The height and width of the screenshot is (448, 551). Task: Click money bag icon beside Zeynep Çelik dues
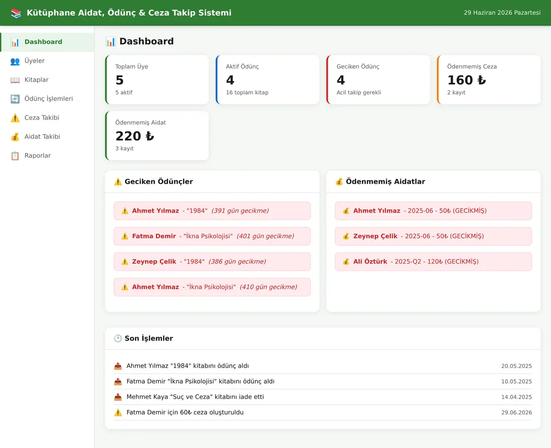[x=346, y=236]
